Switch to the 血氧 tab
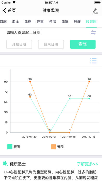This screenshot has width=102, height=181. (x=65, y=22)
